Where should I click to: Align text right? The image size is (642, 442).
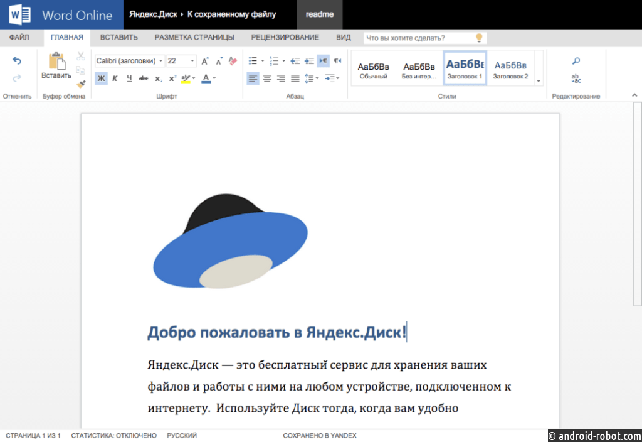[x=281, y=78]
